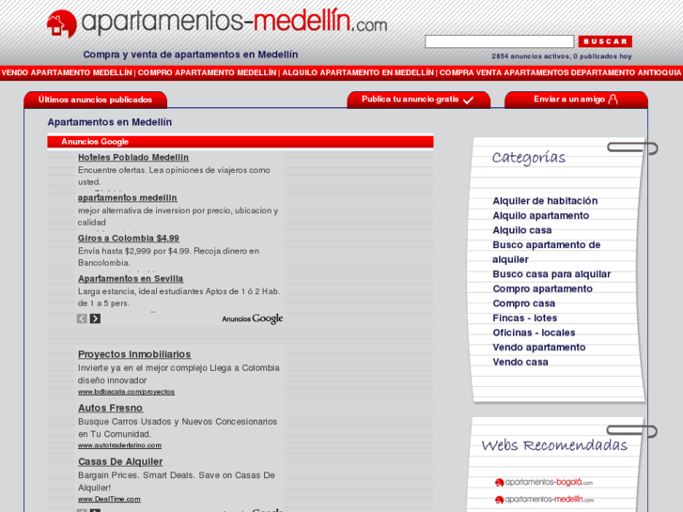Open Compro casa category
Image resolution: width=683 pixels, height=512 pixels.
(x=523, y=303)
